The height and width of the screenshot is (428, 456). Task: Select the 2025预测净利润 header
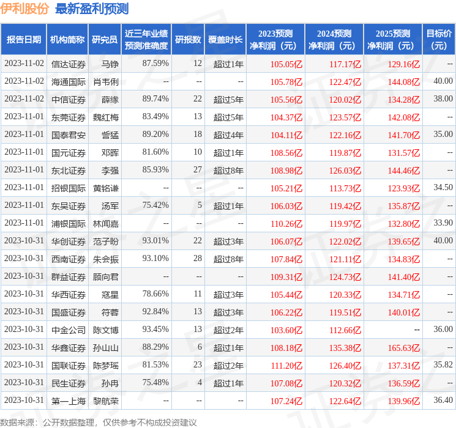pos(393,39)
